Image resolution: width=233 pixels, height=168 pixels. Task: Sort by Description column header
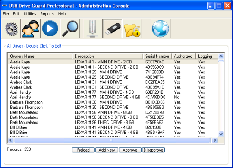(107, 56)
